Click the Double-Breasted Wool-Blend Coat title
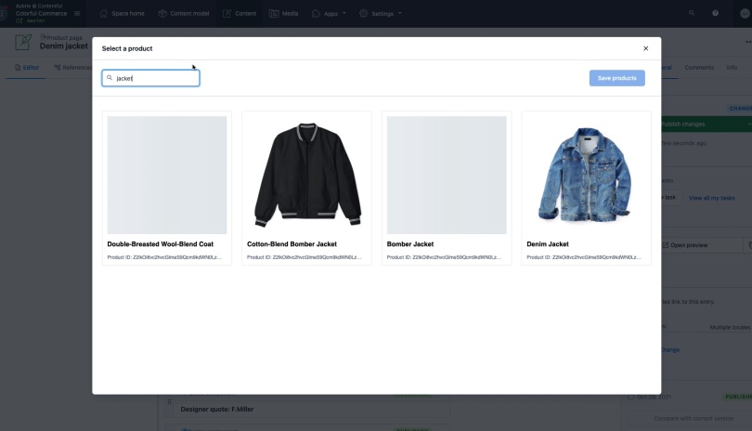752x431 pixels. tap(161, 244)
